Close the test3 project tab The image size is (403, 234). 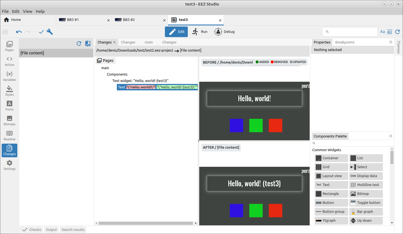click(x=220, y=20)
